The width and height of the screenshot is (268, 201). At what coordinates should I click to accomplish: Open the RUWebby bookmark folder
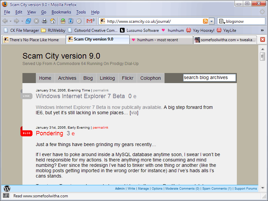(x=53, y=30)
